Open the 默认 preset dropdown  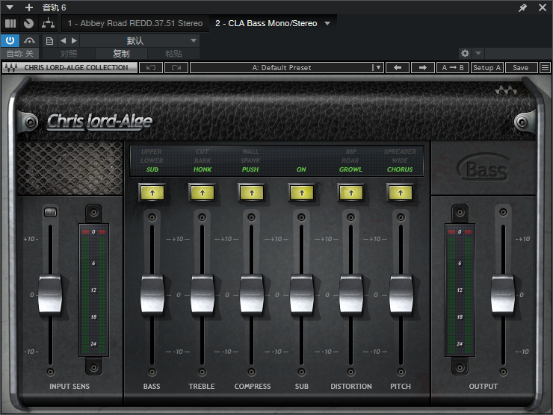[140, 41]
